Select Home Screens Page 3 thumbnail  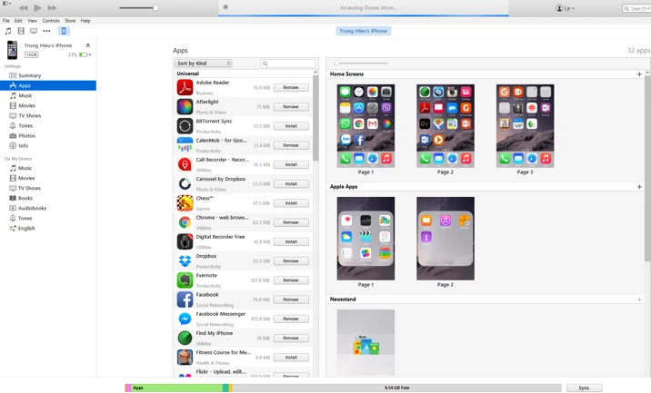(526, 126)
